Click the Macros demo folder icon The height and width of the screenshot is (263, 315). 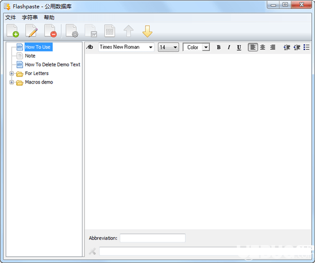point(20,83)
